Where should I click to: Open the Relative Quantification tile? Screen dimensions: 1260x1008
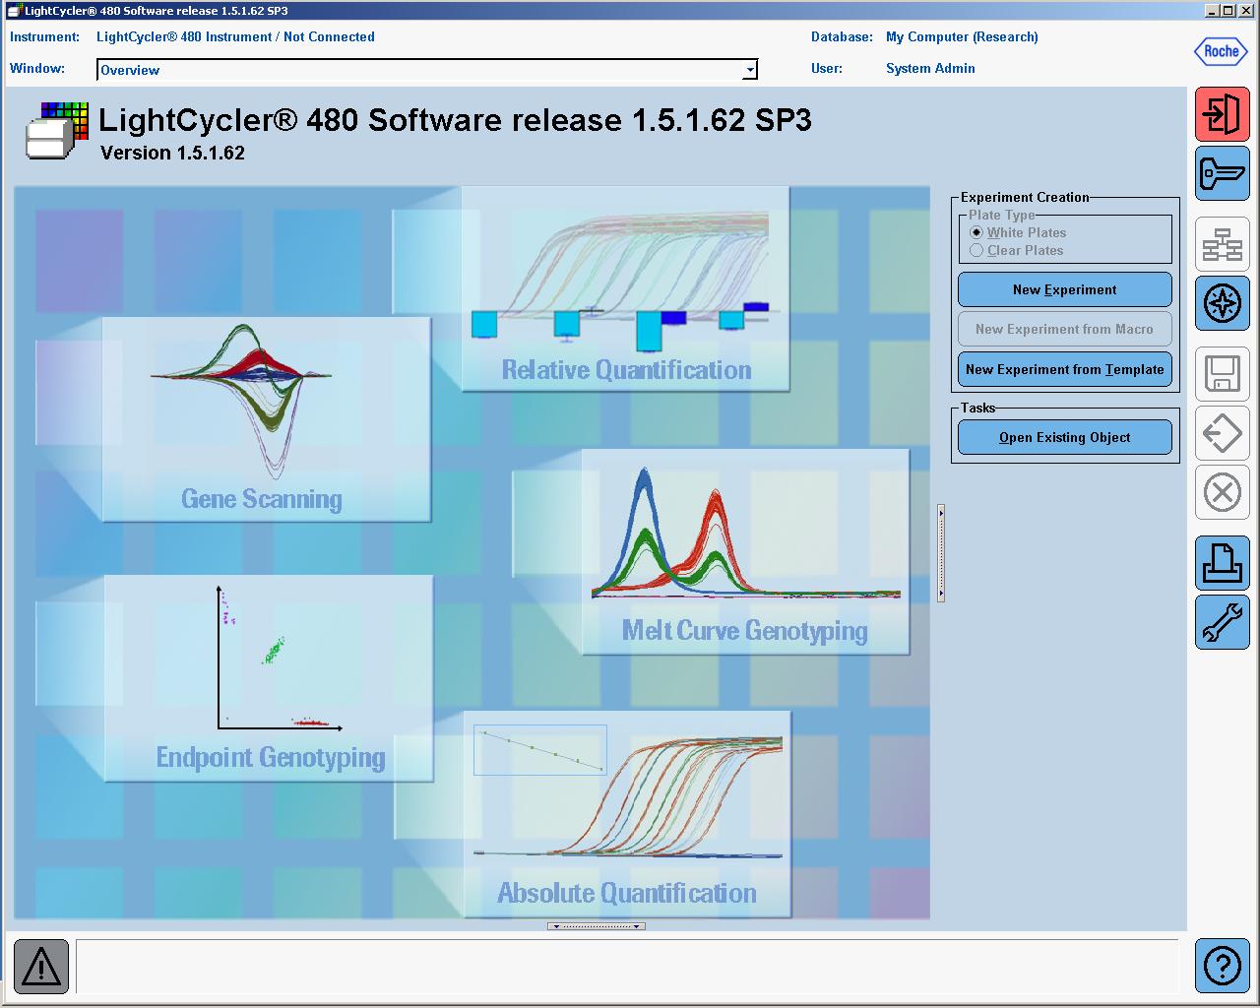[x=626, y=289]
